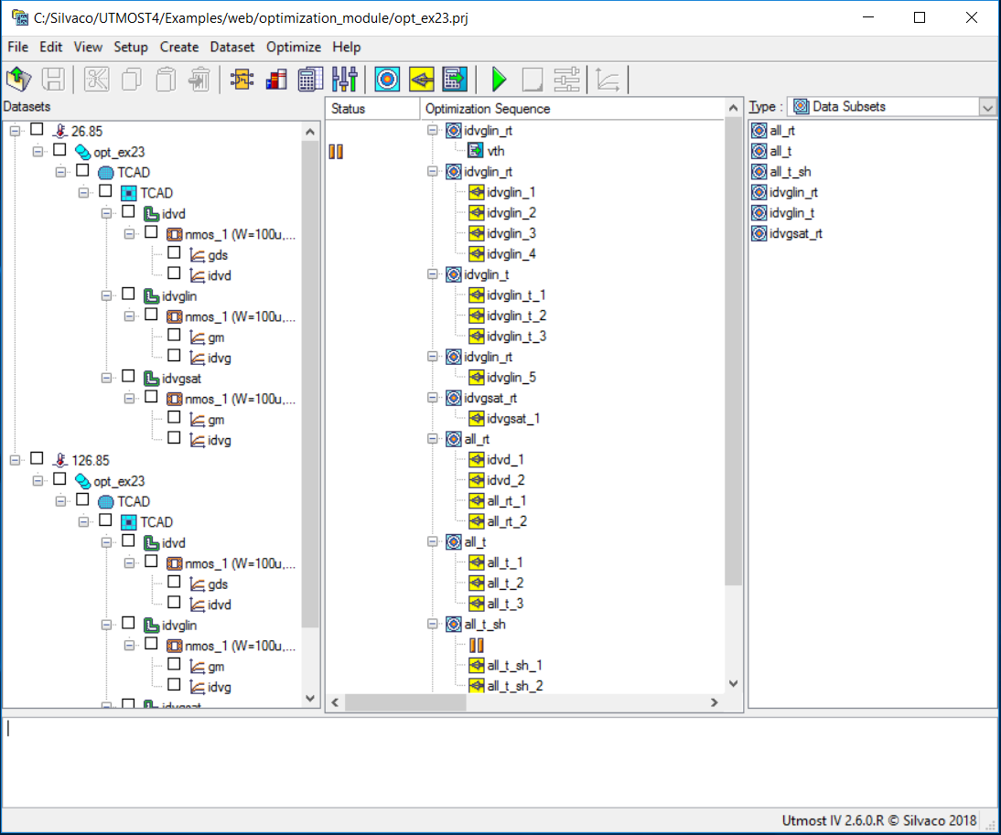
Task: Click the red-blue bar chart toolbar icon
Action: (276, 79)
